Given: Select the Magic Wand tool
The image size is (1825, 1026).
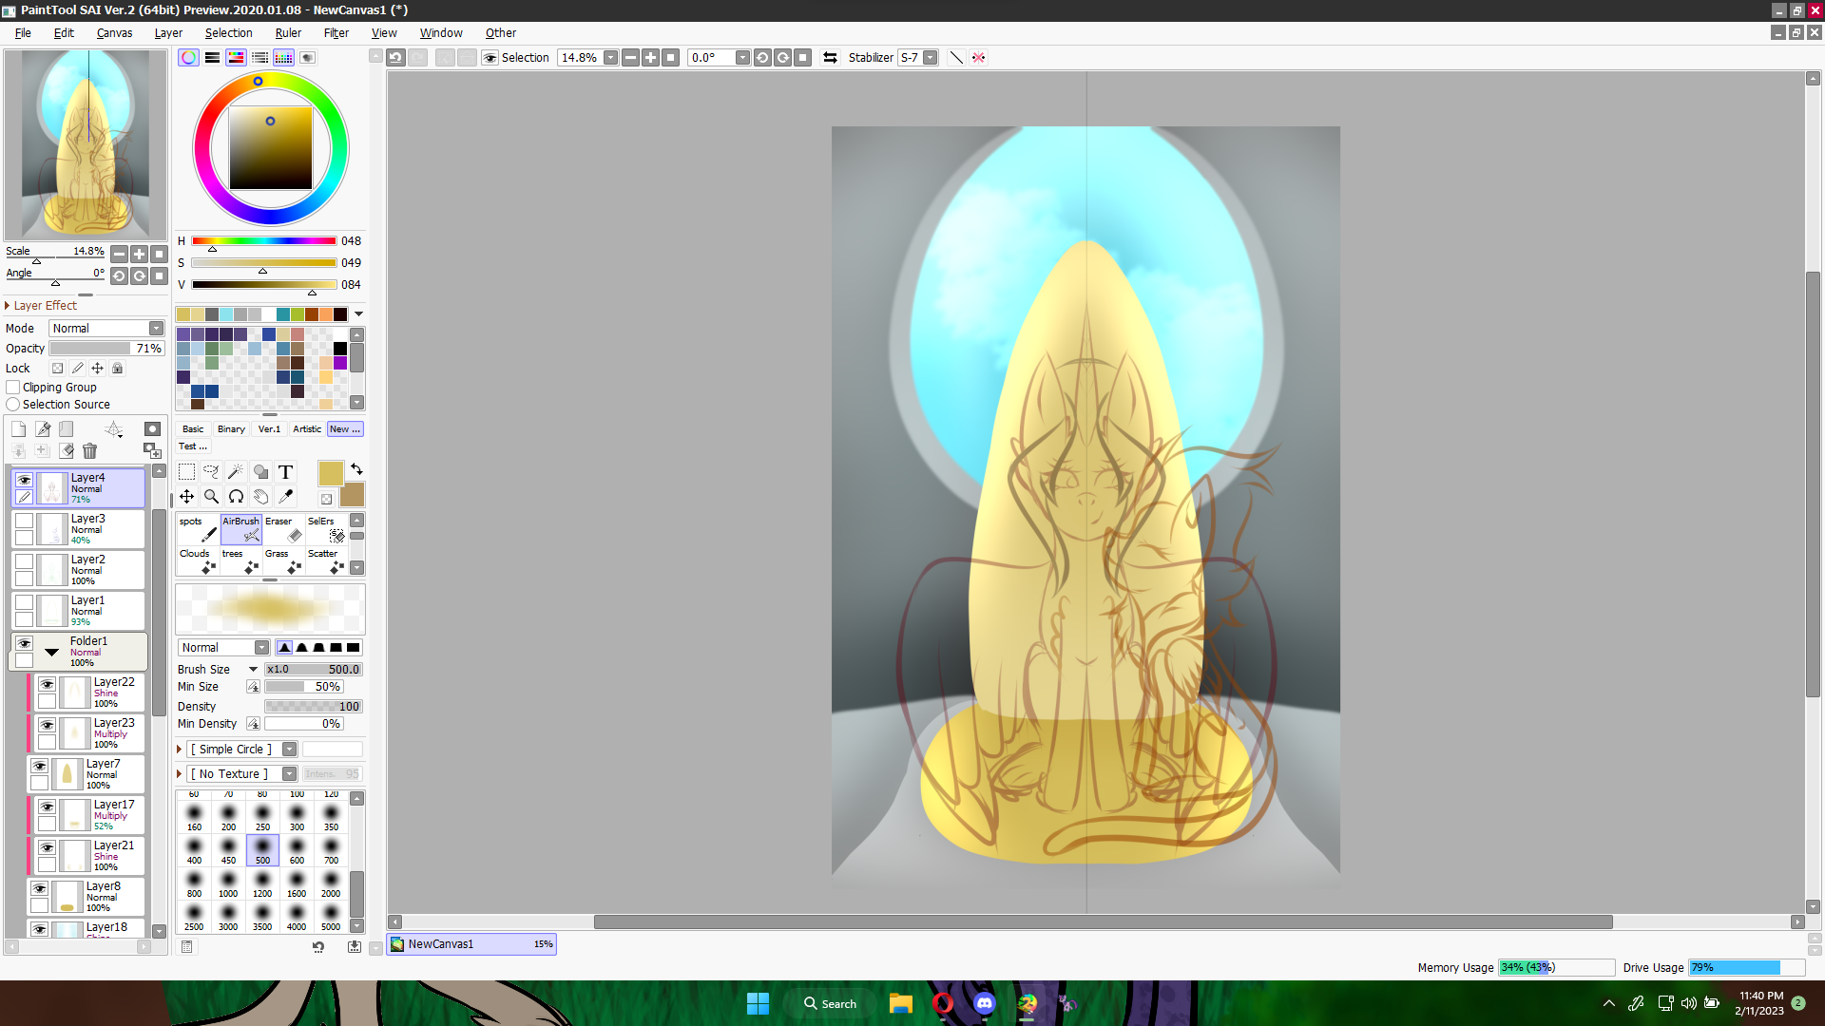Looking at the screenshot, I should [236, 472].
